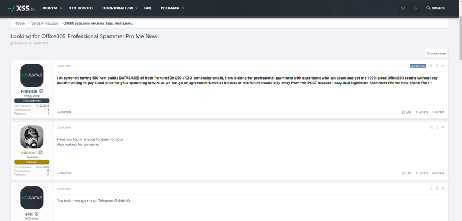Open the РЕКЛАМА navigation item

(x=170, y=8)
